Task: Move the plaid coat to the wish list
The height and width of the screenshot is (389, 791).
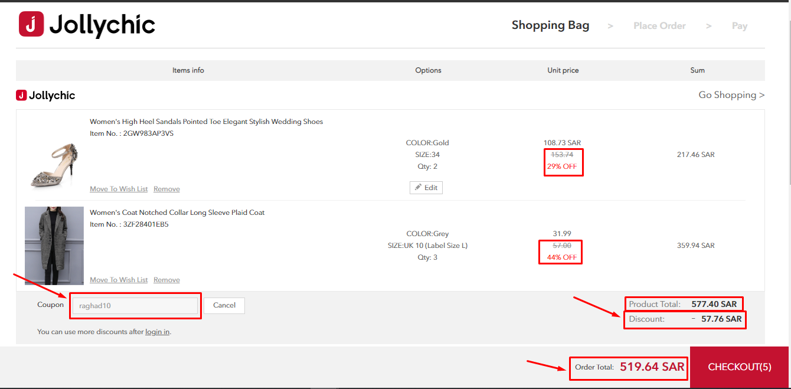Action: [x=119, y=280]
